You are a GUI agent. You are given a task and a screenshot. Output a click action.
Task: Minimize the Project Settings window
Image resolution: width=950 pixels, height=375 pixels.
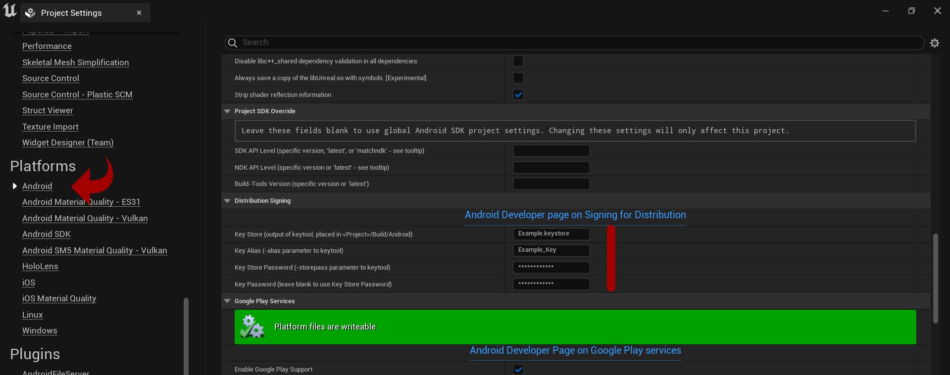(886, 11)
